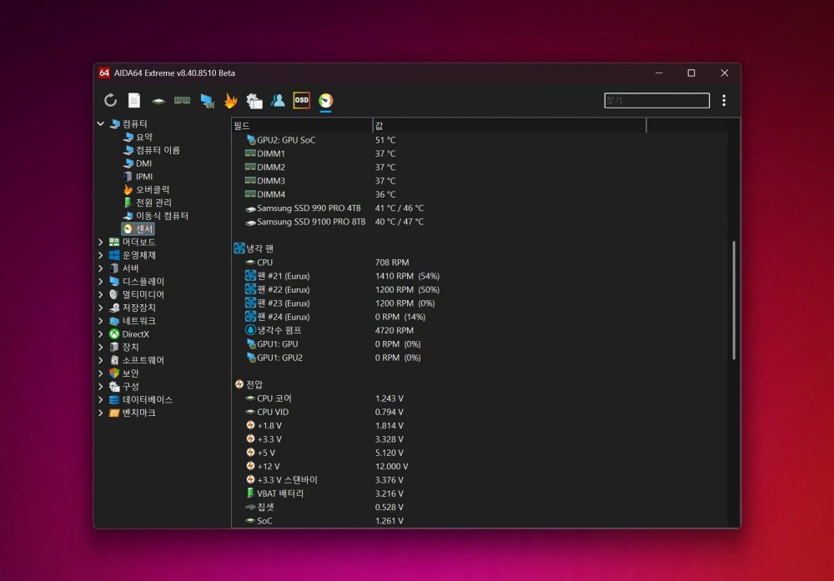The height and width of the screenshot is (581, 834).
Task: Click the Refresh toolbar icon
Action: [x=110, y=100]
